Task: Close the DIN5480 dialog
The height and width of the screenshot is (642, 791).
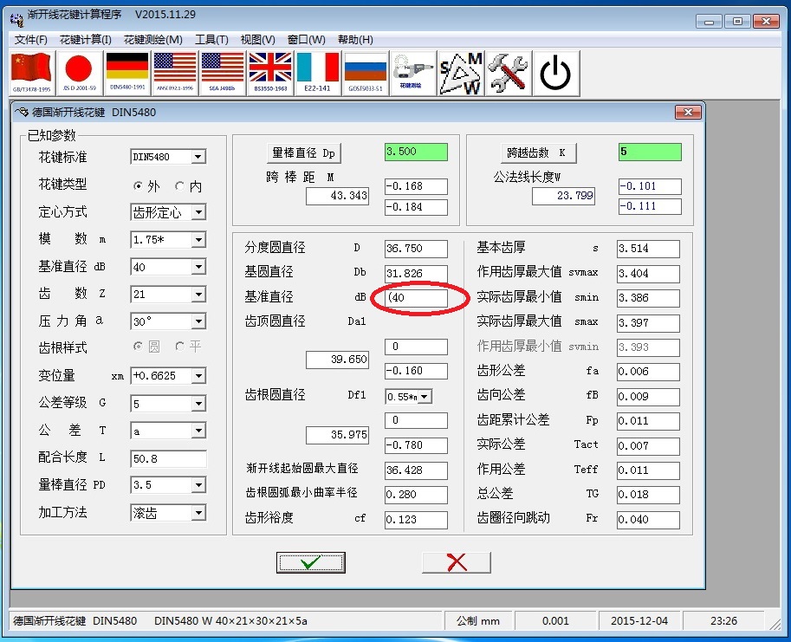Action: coord(688,112)
